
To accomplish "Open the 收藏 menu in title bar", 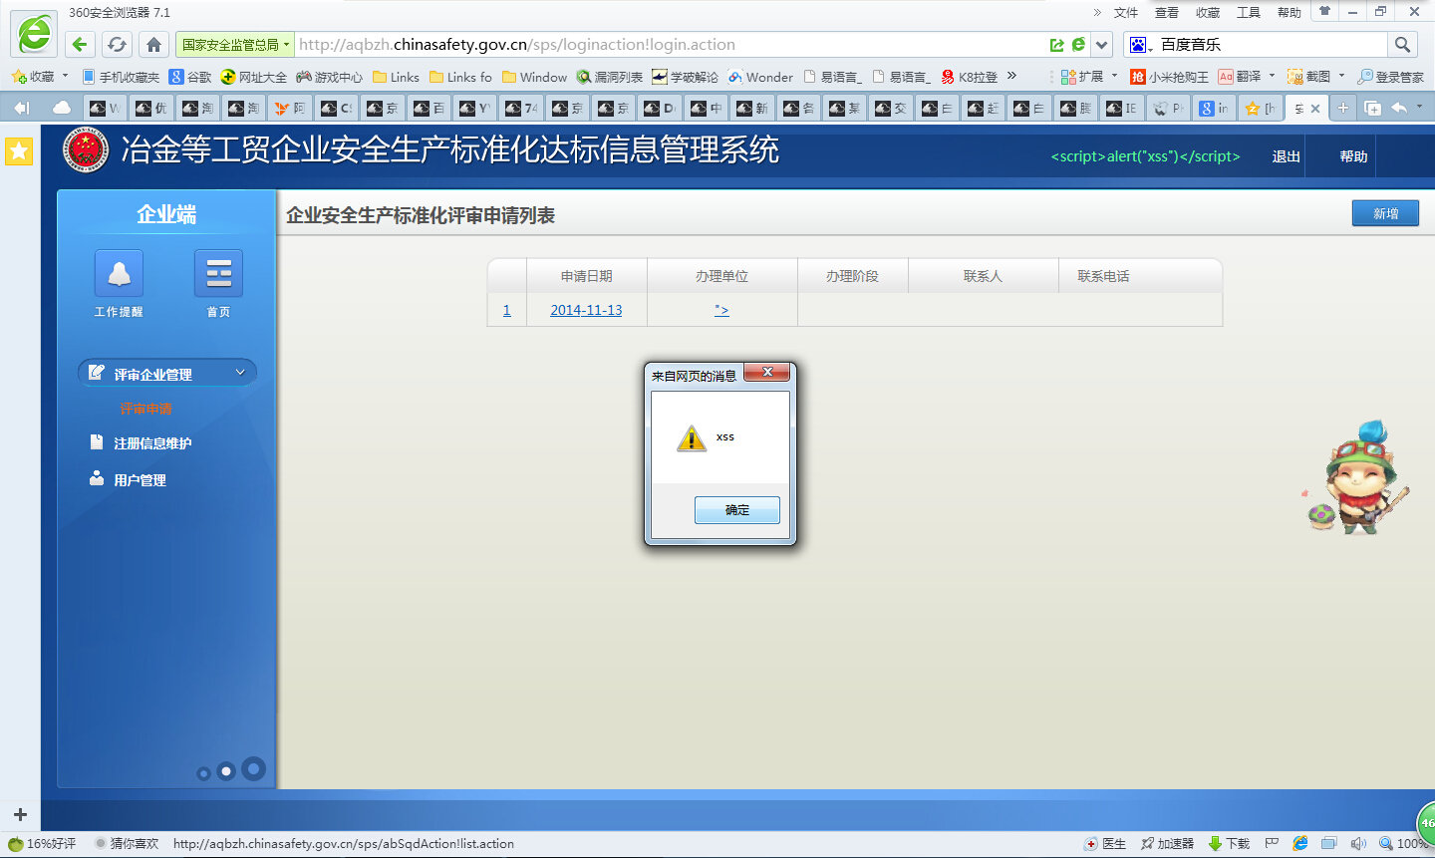I will [1208, 13].
